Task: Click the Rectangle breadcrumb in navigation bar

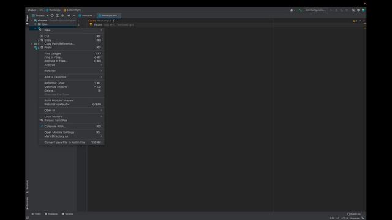Action: click(53, 10)
